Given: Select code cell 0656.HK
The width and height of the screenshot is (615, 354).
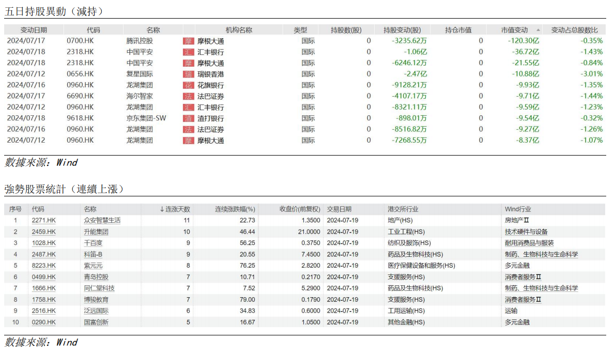Looking at the screenshot, I should click(80, 74).
